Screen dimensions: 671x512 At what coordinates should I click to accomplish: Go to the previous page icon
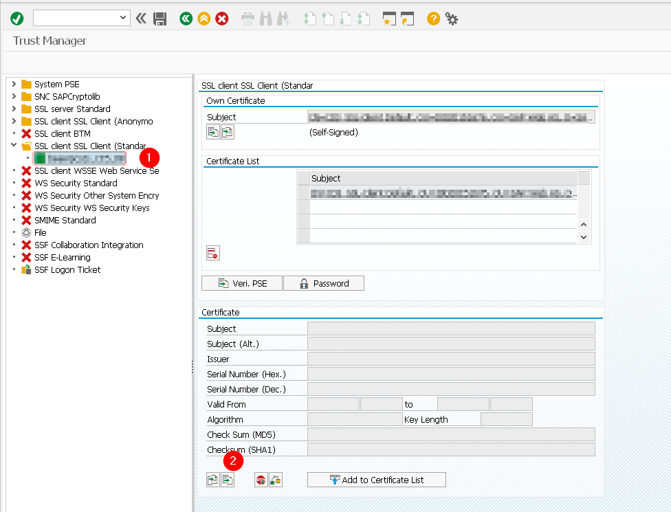pyautogui.click(x=327, y=19)
